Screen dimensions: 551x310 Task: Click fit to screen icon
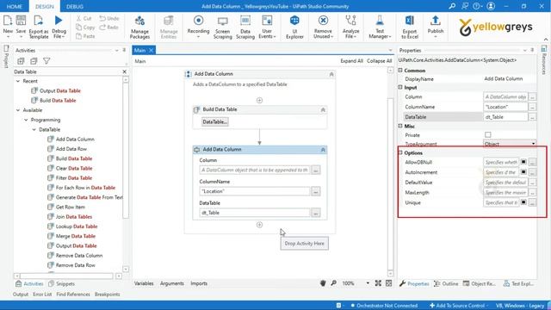coord(378,283)
